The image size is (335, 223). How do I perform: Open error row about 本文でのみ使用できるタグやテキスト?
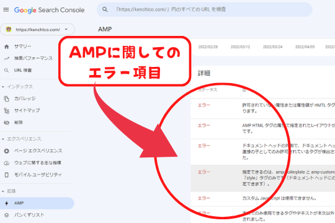263,215
